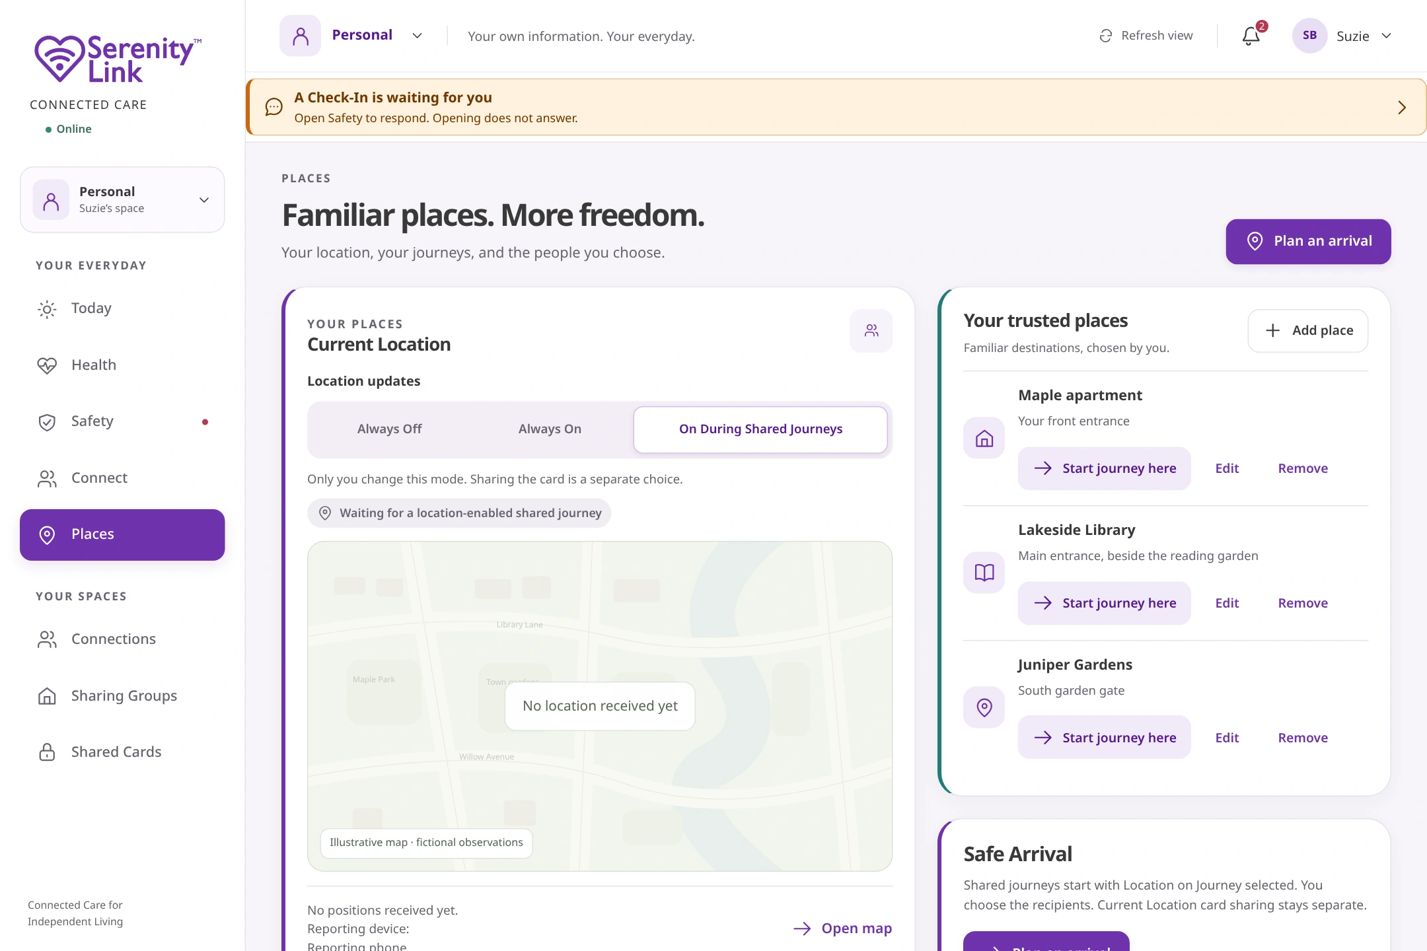Click the illustrative map preview
This screenshot has height=951, width=1427.
click(x=600, y=706)
